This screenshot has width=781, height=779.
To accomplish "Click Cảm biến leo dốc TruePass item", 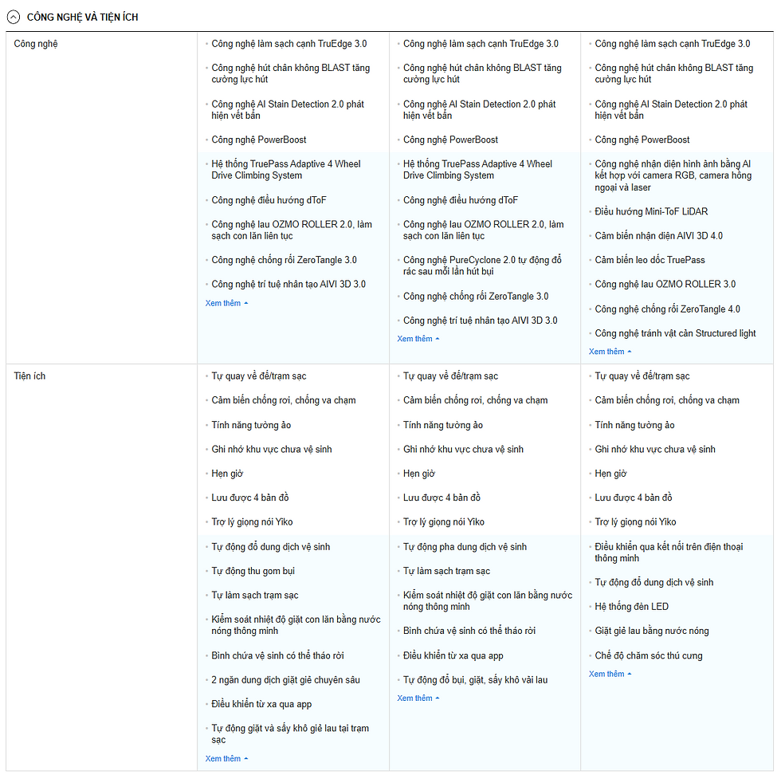I will (x=650, y=260).
